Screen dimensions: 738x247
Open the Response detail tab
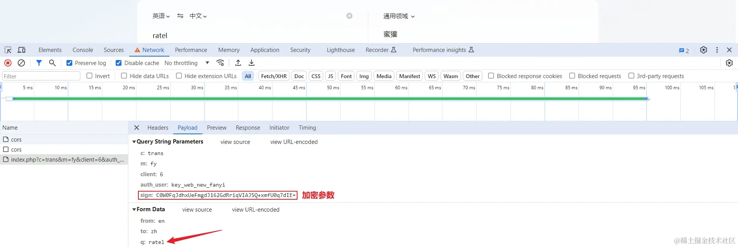pyautogui.click(x=248, y=128)
